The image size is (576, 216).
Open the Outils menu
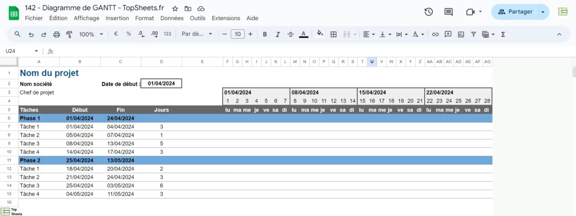(197, 18)
